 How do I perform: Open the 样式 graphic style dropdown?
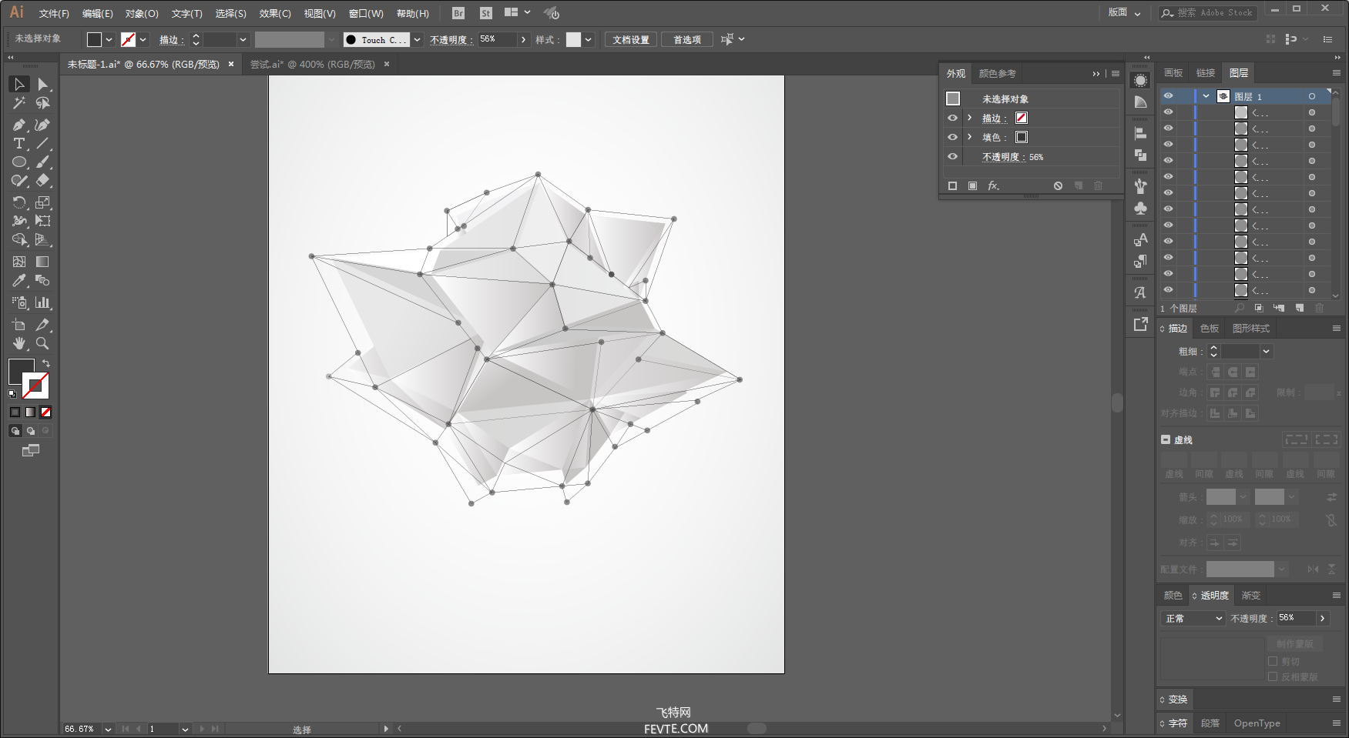(589, 39)
